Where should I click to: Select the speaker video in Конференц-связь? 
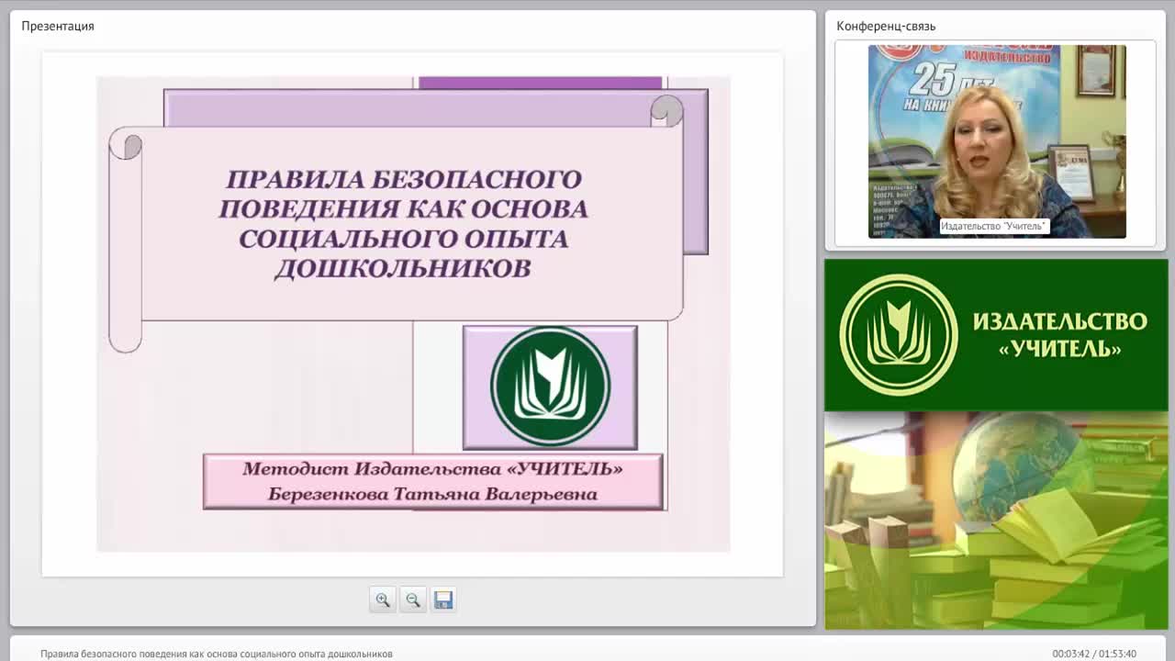tap(997, 141)
